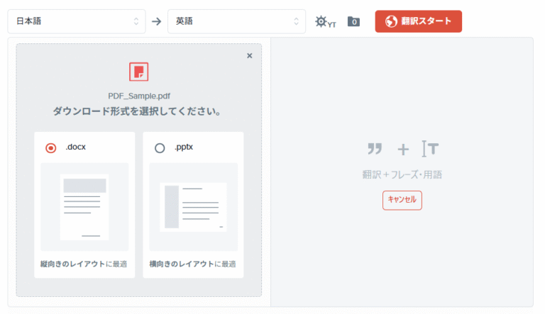Image resolution: width=545 pixels, height=314 pixels.
Task: Select the .docx radio button
Action: [51, 148]
